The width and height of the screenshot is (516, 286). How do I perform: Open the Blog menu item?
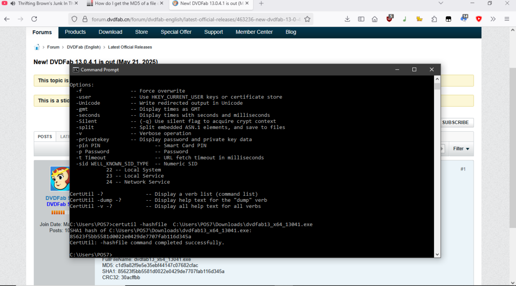(291, 32)
